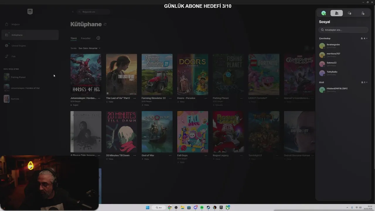Open options menu for The Last of Us Part I

pyautogui.click(x=134, y=98)
